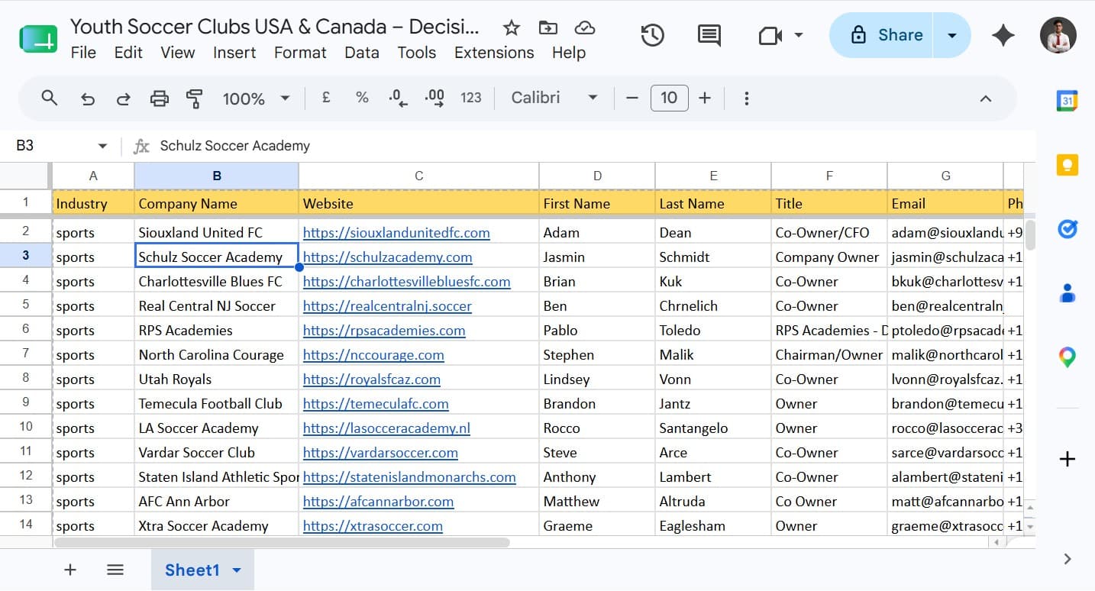Undo the last action
This screenshot has width=1095, height=591.
(x=88, y=98)
